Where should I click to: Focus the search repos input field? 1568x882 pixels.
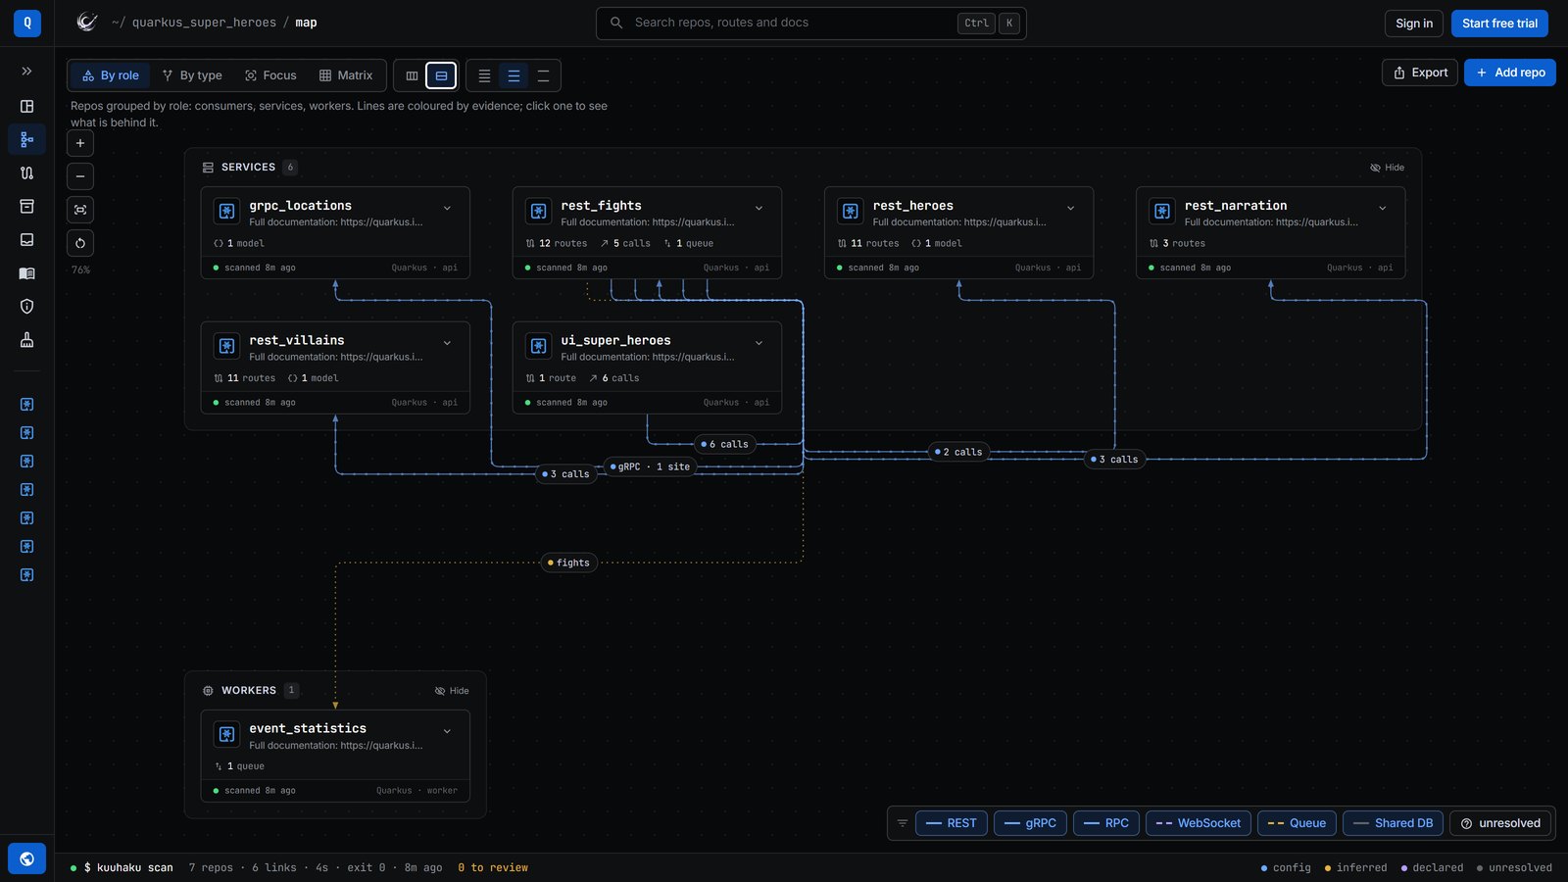pyautogui.click(x=810, y=23)
